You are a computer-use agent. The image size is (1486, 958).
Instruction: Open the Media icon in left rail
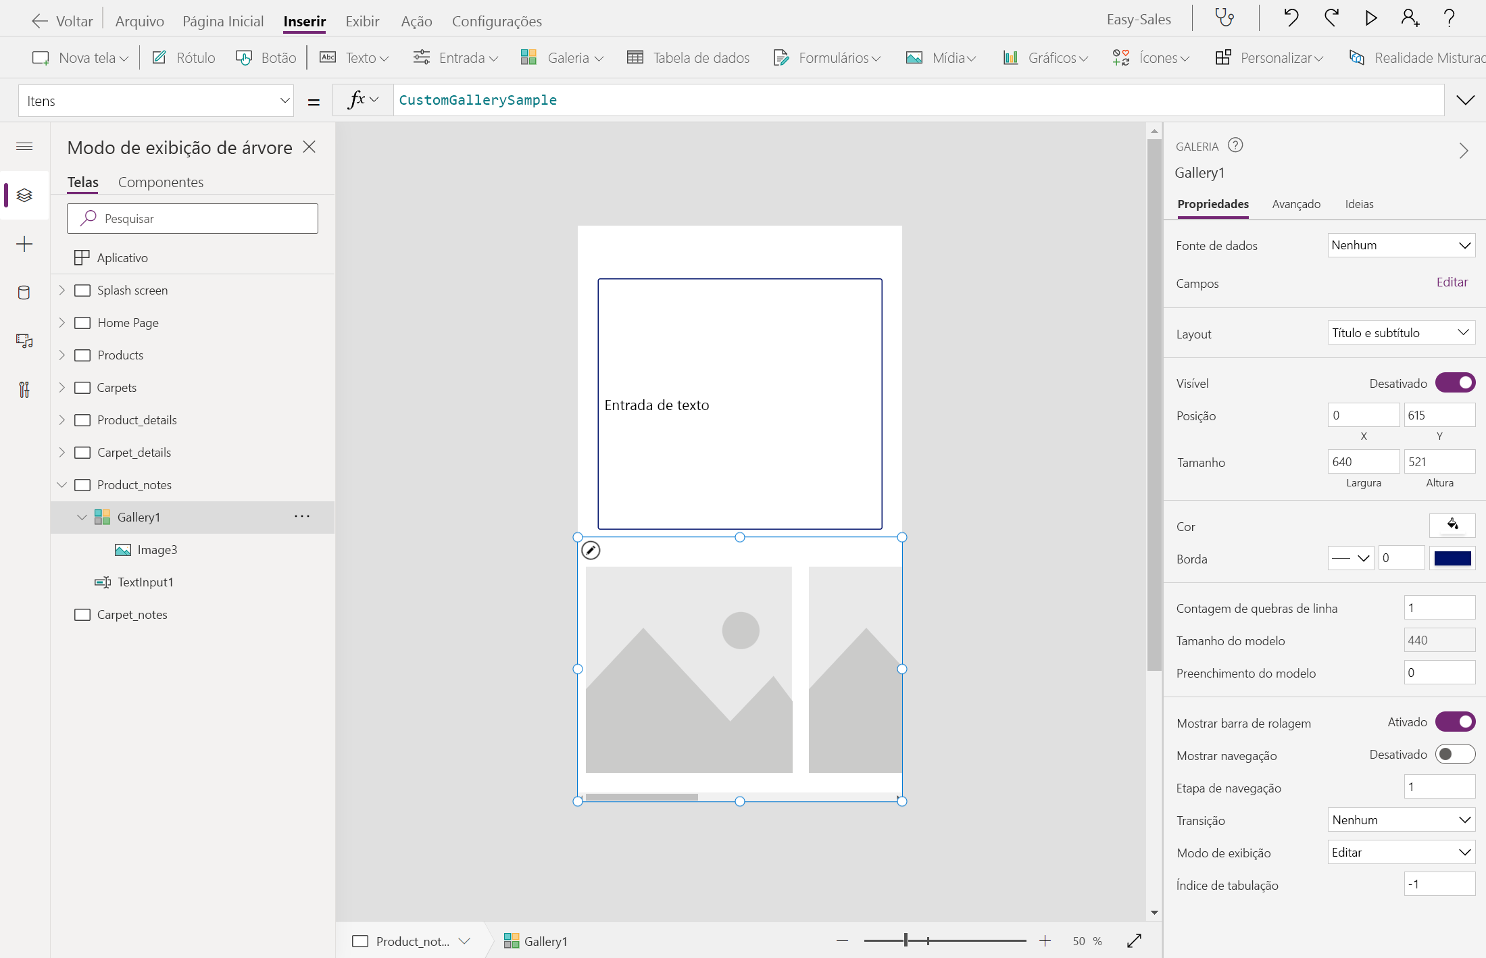coord(24,341)
